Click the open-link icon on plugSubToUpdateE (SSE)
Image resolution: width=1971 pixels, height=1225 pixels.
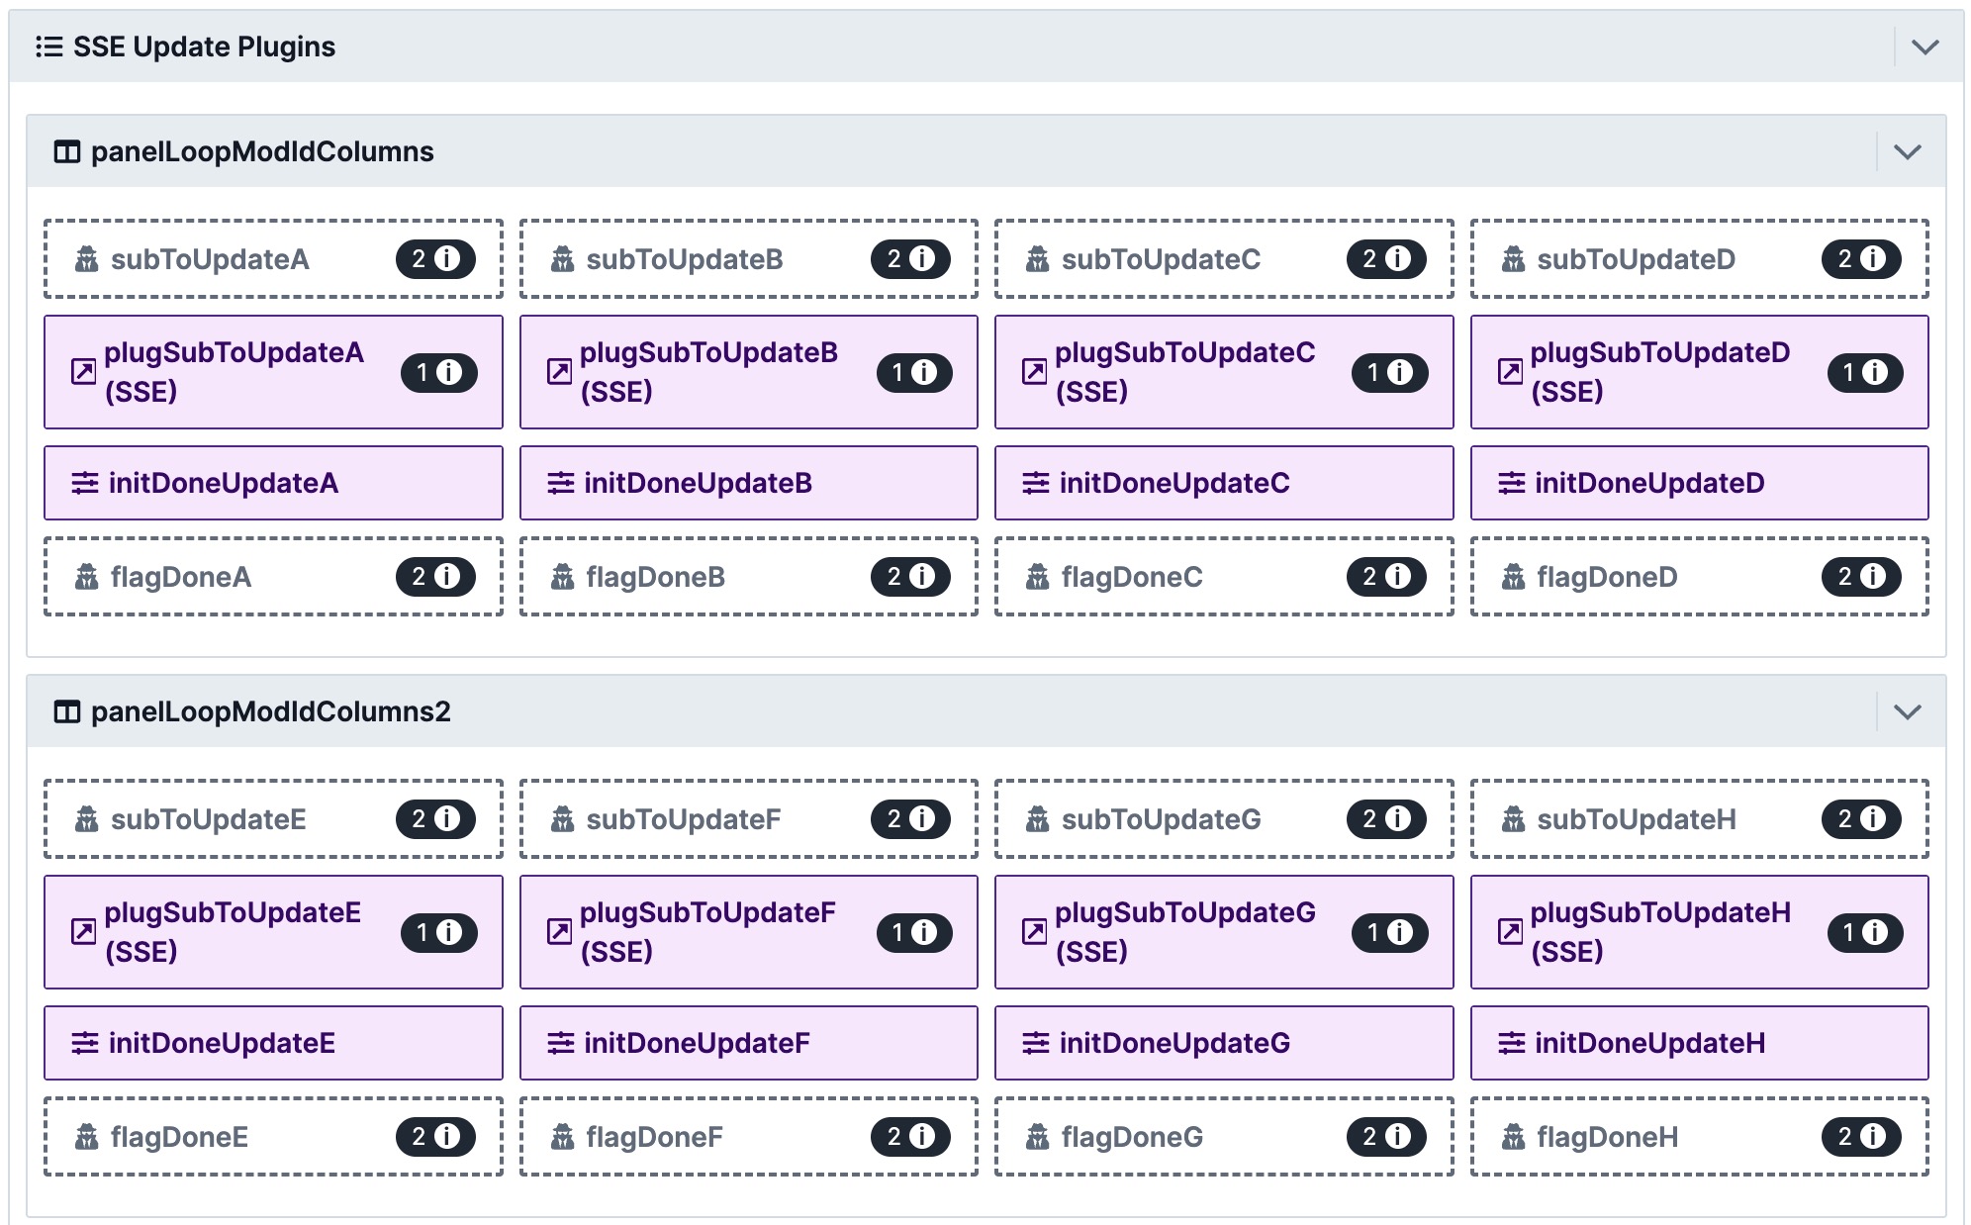coord(84,932)
